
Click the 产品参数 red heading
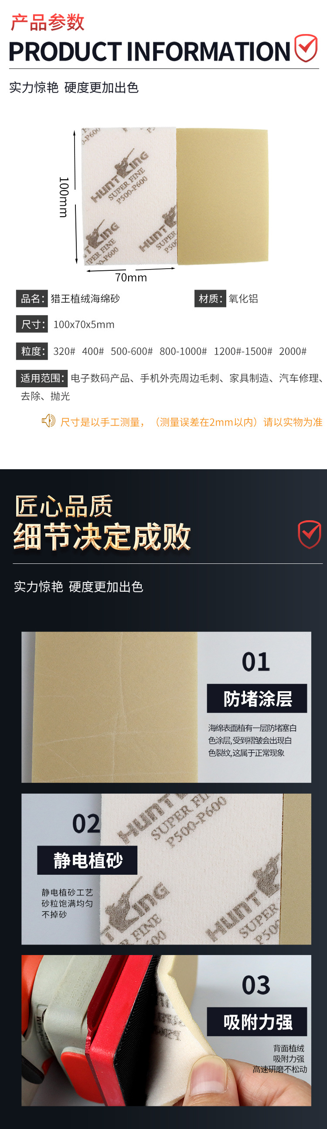coord(48,22)
